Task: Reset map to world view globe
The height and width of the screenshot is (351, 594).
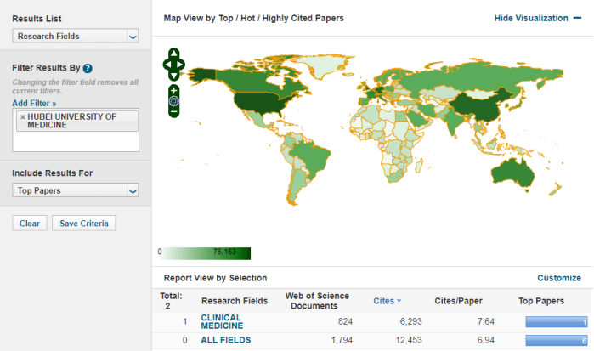Action: tap(173, 100)
